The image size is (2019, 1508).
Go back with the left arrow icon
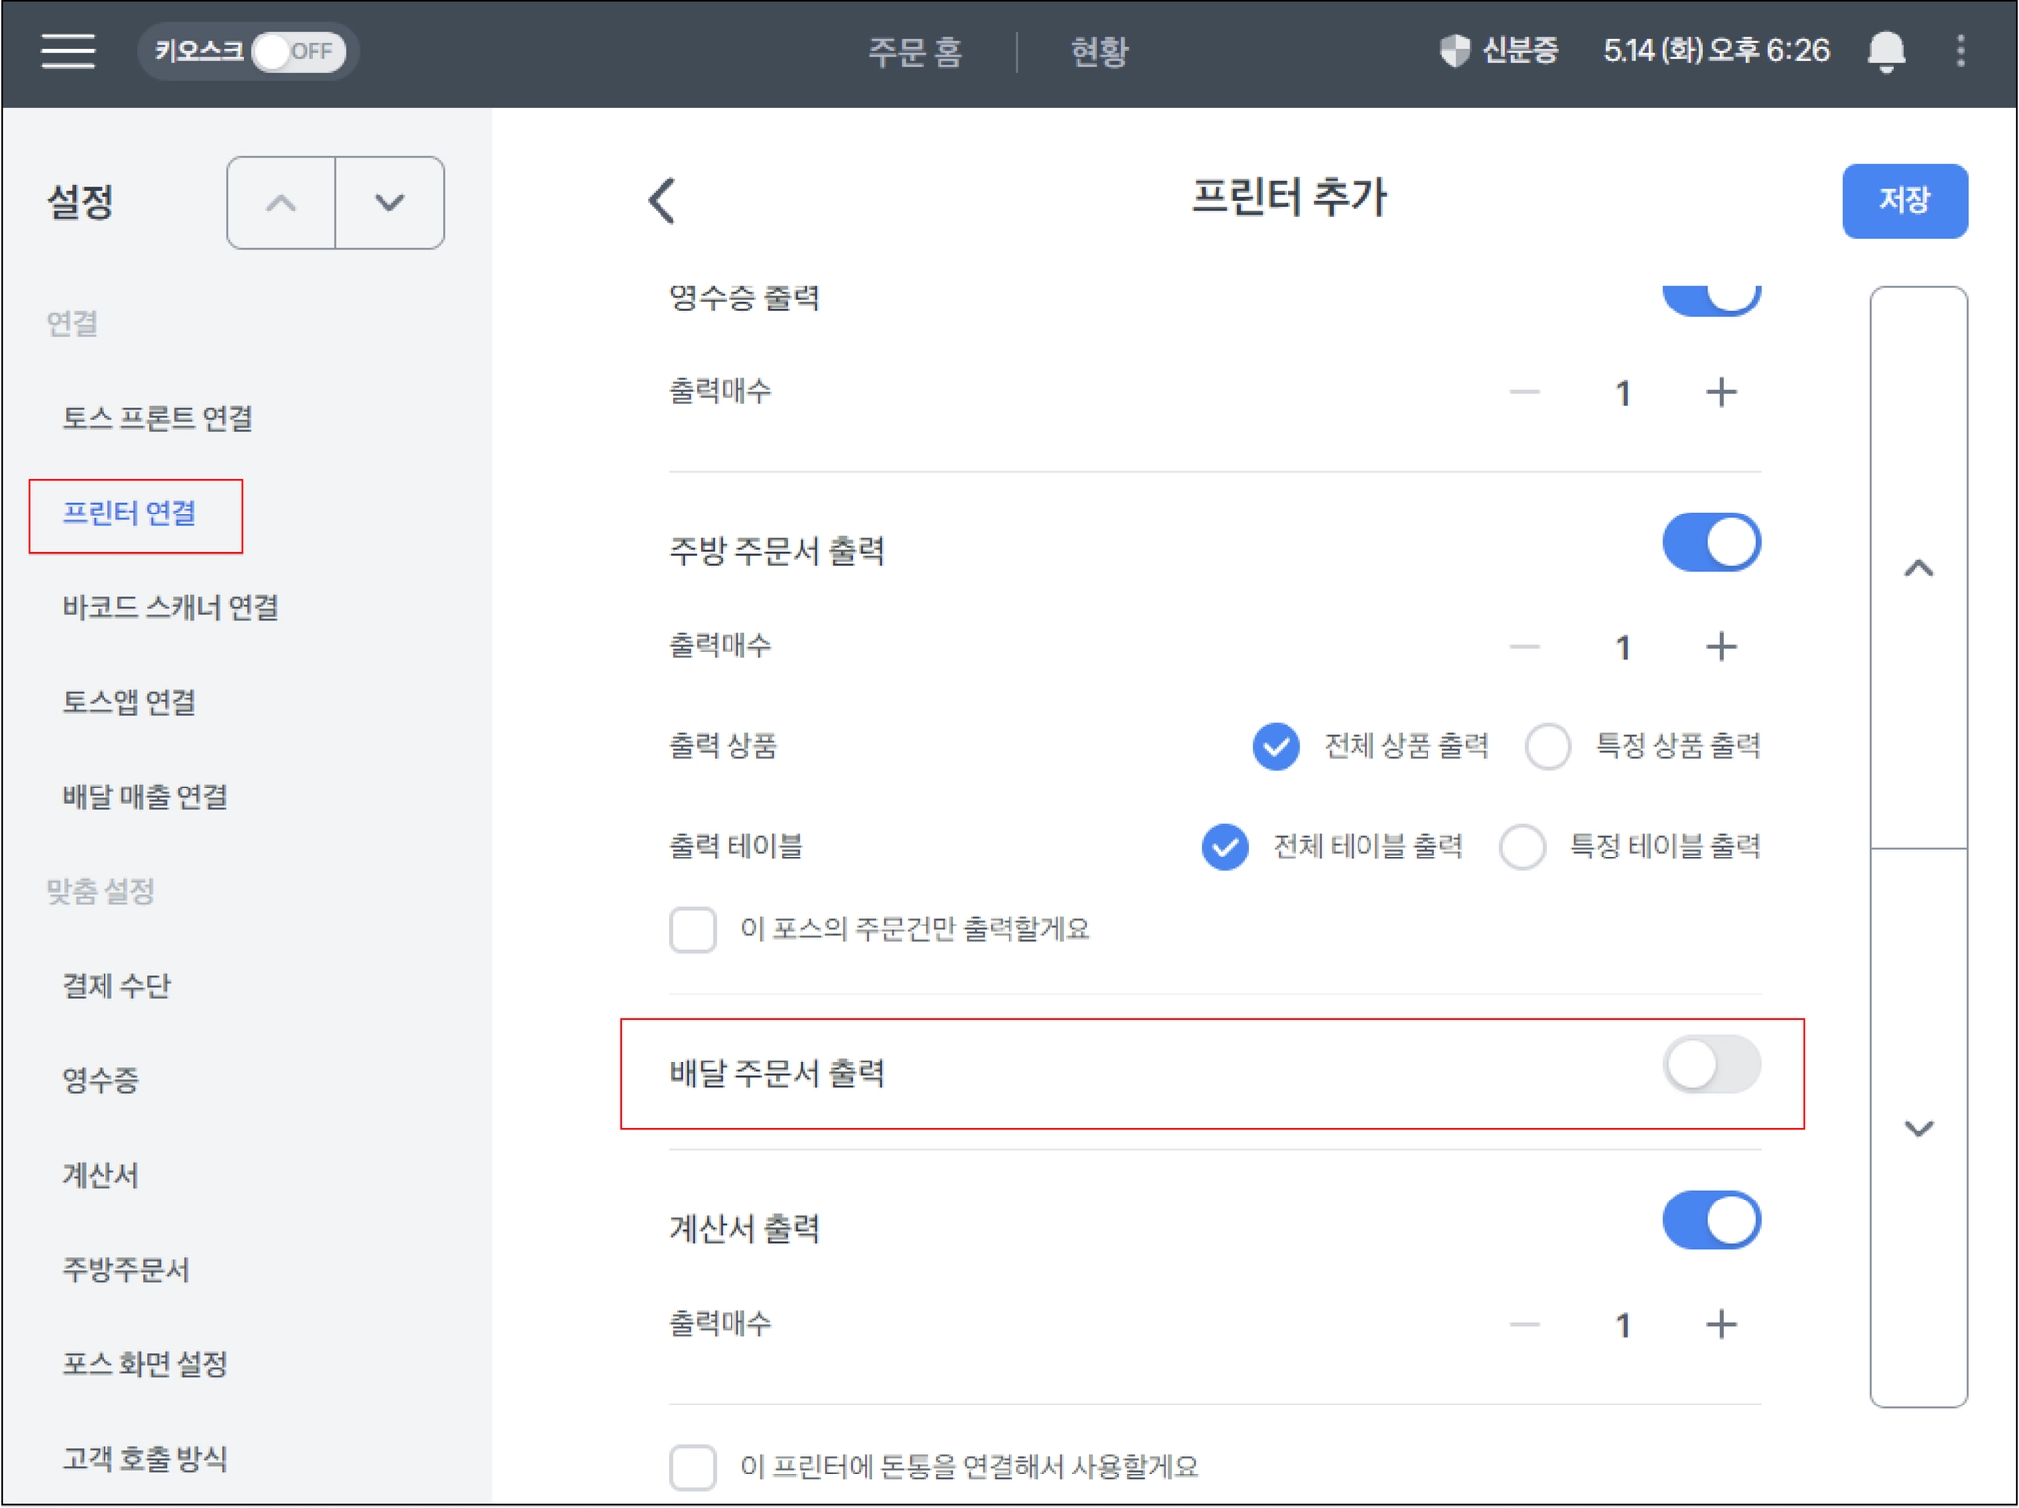pyautogui.click(x=662, y=201)
